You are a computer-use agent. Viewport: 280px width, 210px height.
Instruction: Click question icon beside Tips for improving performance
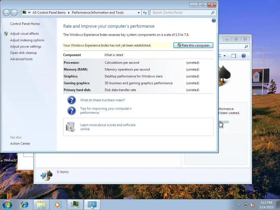click(x=72, y=111)
